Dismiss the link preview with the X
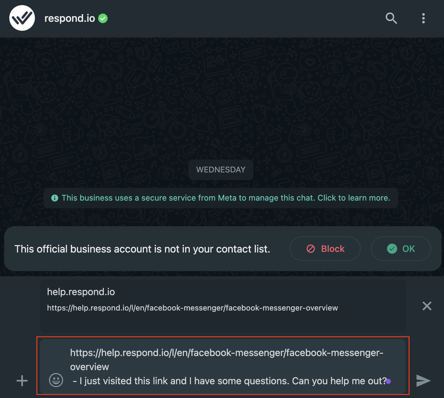Viewport: 444px width, 398px height. pyautogui.click(x=427, y=306)
